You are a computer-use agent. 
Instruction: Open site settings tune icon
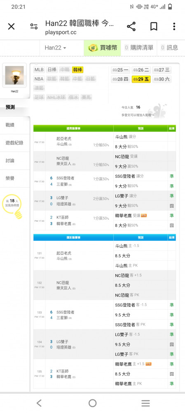point(34,26)
